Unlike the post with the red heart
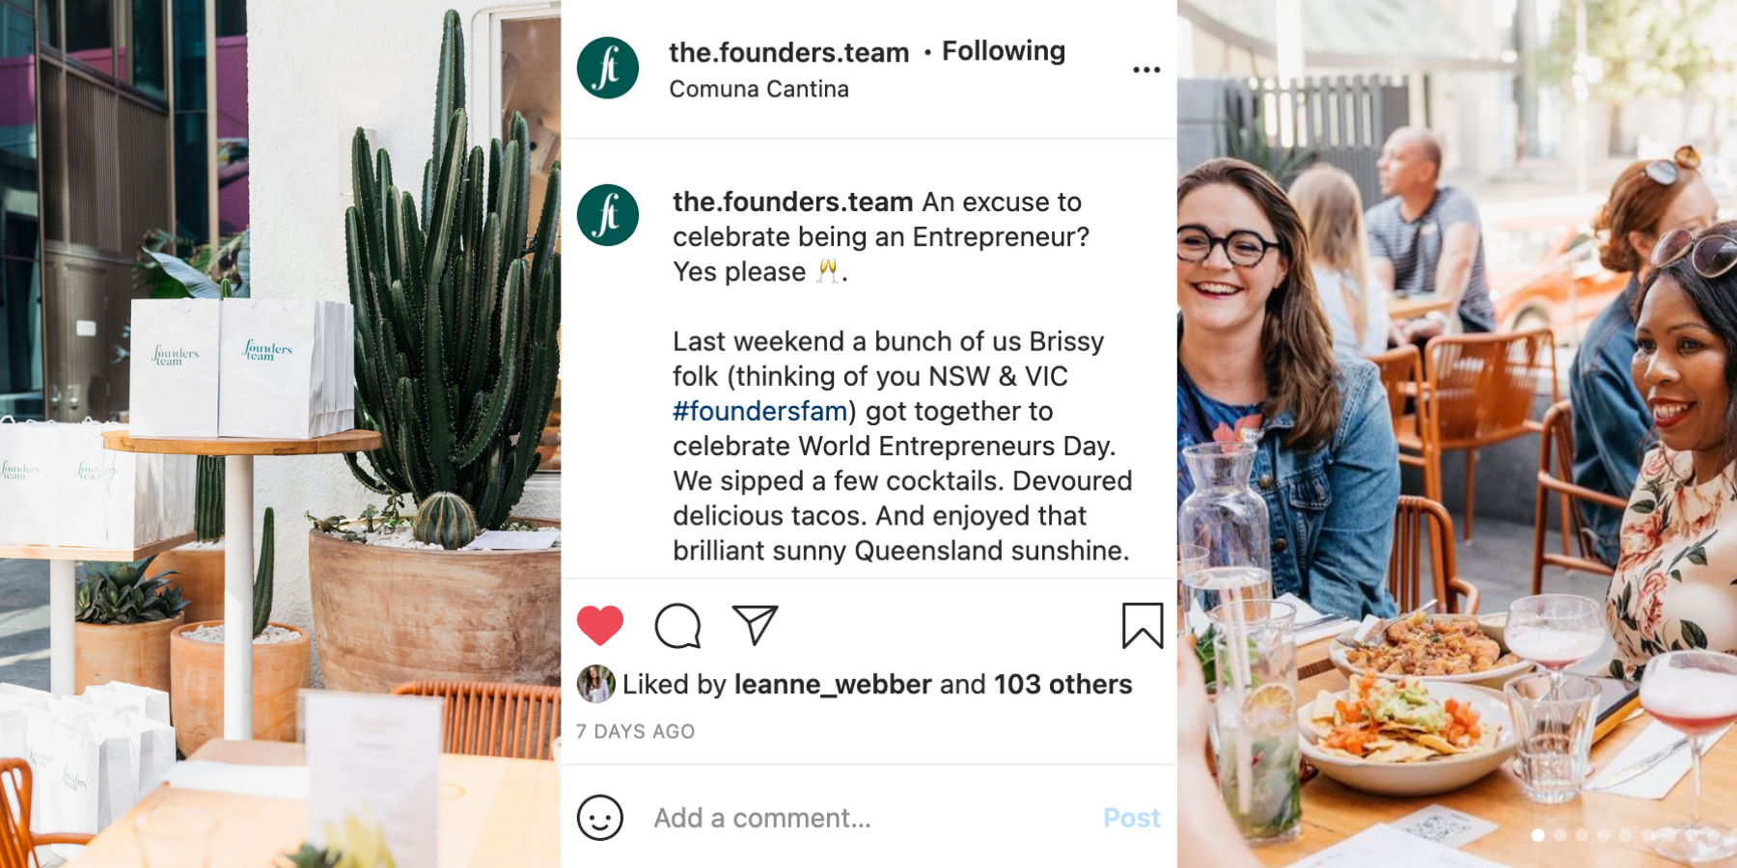The image size is (1737, 868). (x=599, y=626)
